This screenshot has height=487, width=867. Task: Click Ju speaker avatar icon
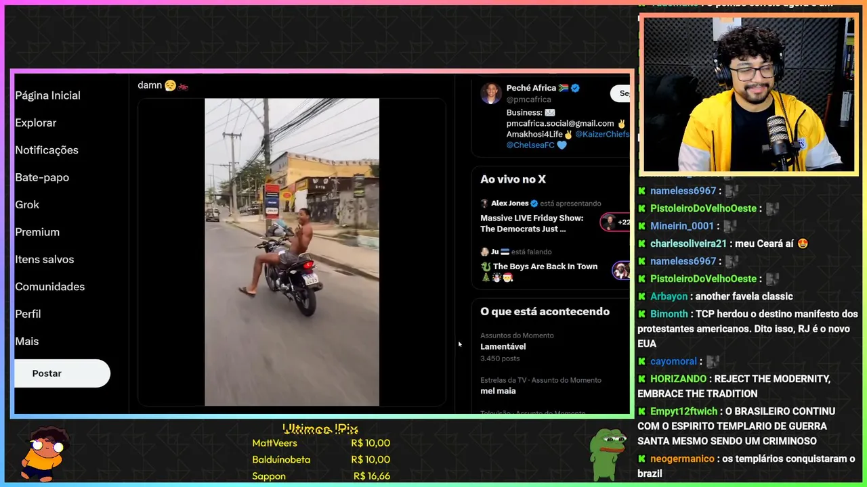(484, 252)
